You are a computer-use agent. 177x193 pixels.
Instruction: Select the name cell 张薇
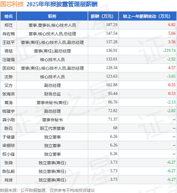click(x=9, y=163)
